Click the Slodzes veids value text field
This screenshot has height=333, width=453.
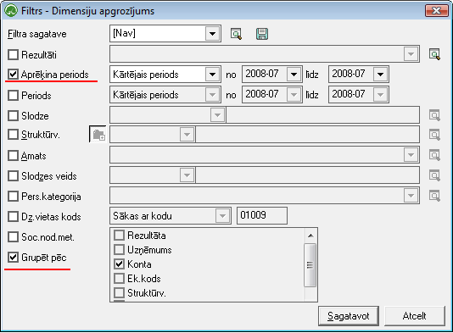point(307,175)
